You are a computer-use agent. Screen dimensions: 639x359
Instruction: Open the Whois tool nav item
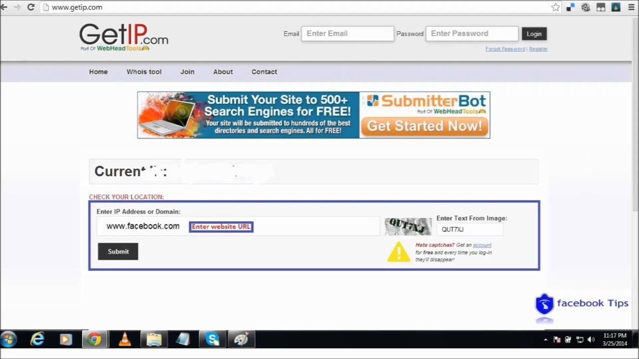[144, 72]
